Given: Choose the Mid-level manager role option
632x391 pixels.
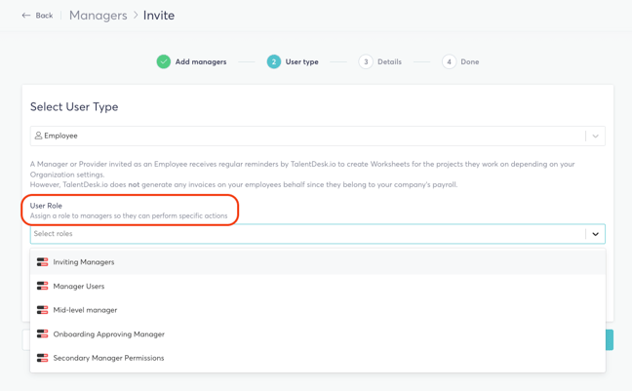Looking at the screenshot, I should (318, 310).
